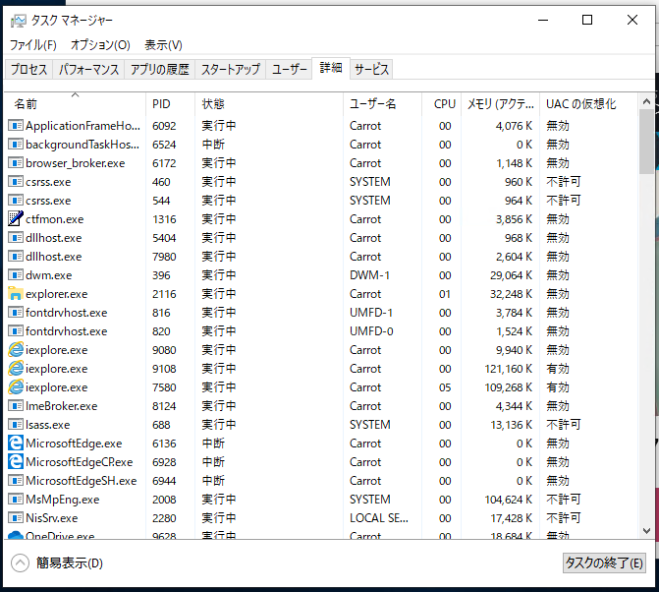Open the サービス tab
This screenshot has height=592, width=659.
(x=372, y=70)
